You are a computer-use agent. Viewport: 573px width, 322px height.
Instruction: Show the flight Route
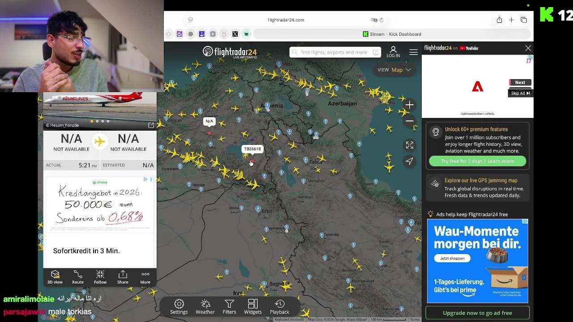coord(78,277)
